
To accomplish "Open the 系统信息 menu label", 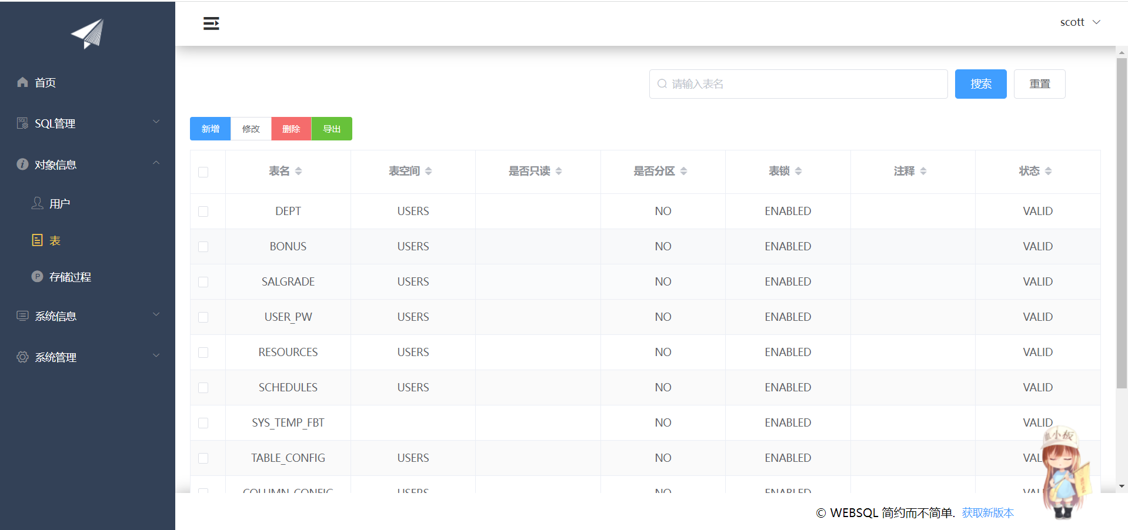I will coord(56,316).
